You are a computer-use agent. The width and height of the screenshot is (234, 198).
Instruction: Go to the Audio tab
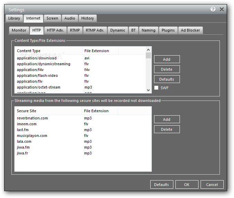(70, 18)
